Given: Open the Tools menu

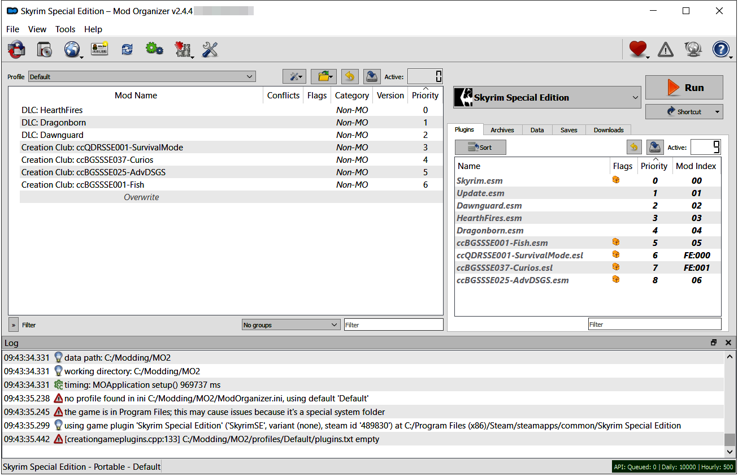Looking at the screenshot, I should tap(65, 29).
